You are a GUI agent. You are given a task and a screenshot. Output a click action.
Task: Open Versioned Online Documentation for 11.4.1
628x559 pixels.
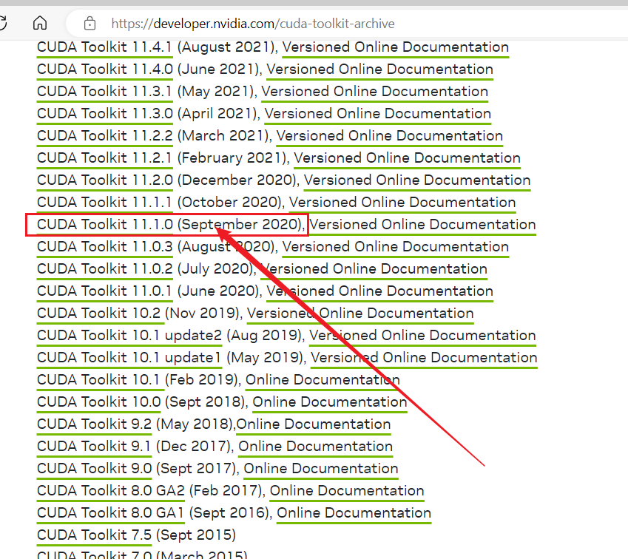click(395, 47)
